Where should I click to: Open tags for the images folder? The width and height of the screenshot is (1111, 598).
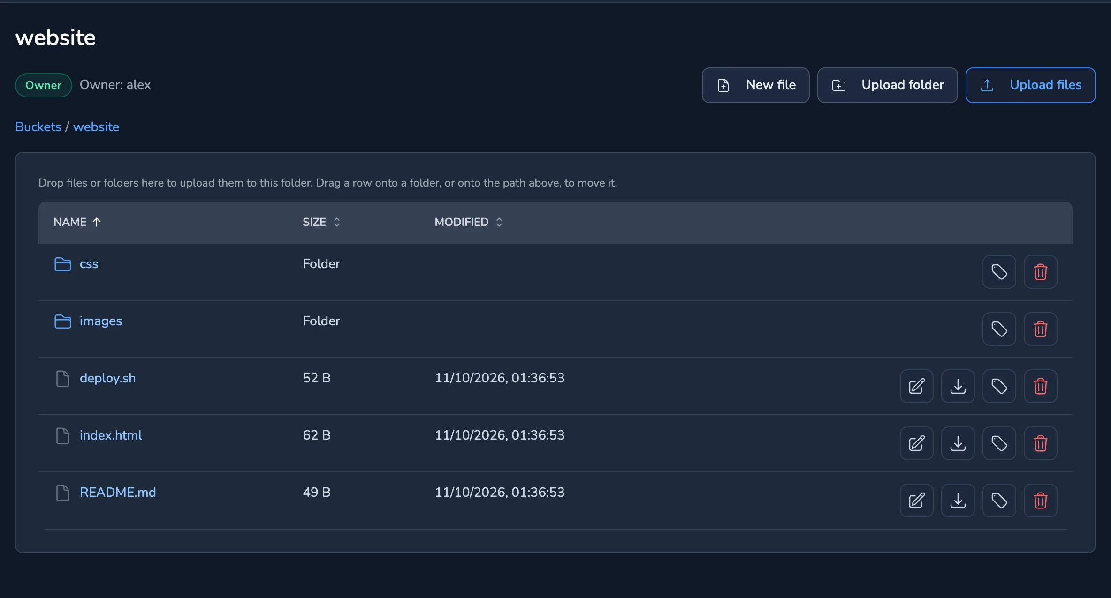click(999, 329)
